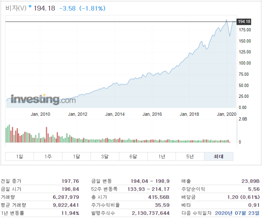Select the 1일 time range tab

click(19, 156)
